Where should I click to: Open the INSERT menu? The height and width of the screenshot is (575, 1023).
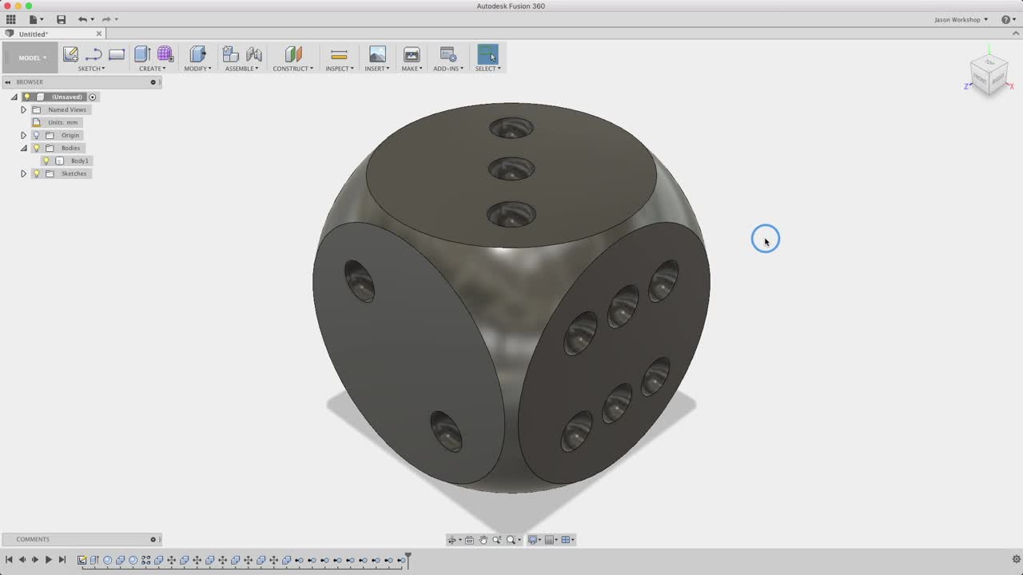[x=376, y=69]
